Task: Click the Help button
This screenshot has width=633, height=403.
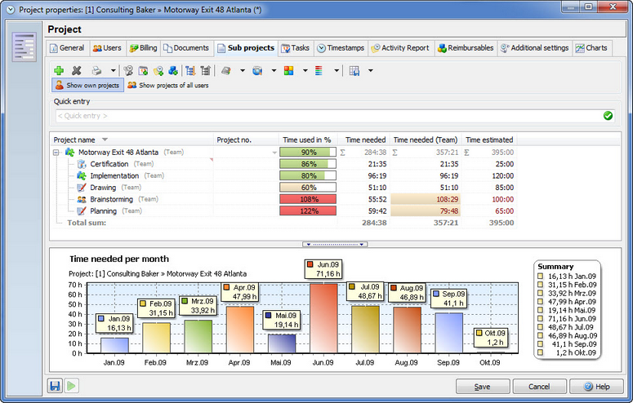Action: click(597, 387)
